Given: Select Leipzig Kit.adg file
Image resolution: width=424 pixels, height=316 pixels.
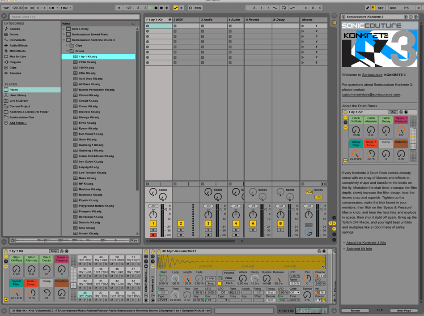Looking at the screenshot, I should coord(89,167).
